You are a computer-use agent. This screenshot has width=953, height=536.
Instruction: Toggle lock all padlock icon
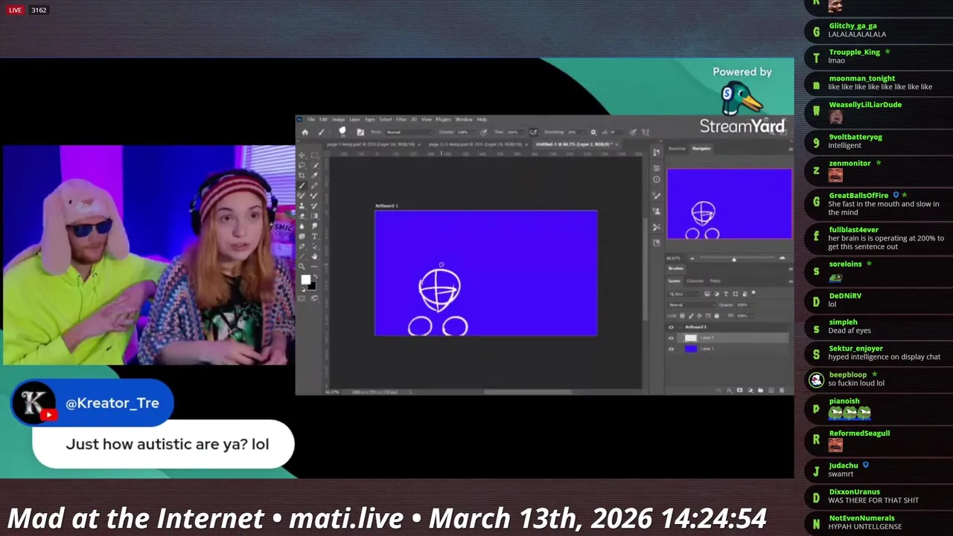pos(717,316)
